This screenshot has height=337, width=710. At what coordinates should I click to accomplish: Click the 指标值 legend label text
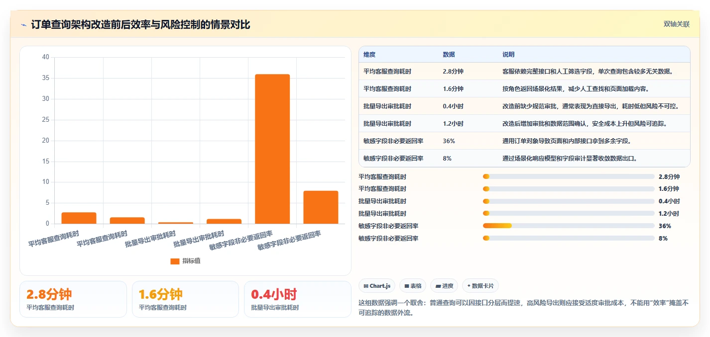[191, 261]
